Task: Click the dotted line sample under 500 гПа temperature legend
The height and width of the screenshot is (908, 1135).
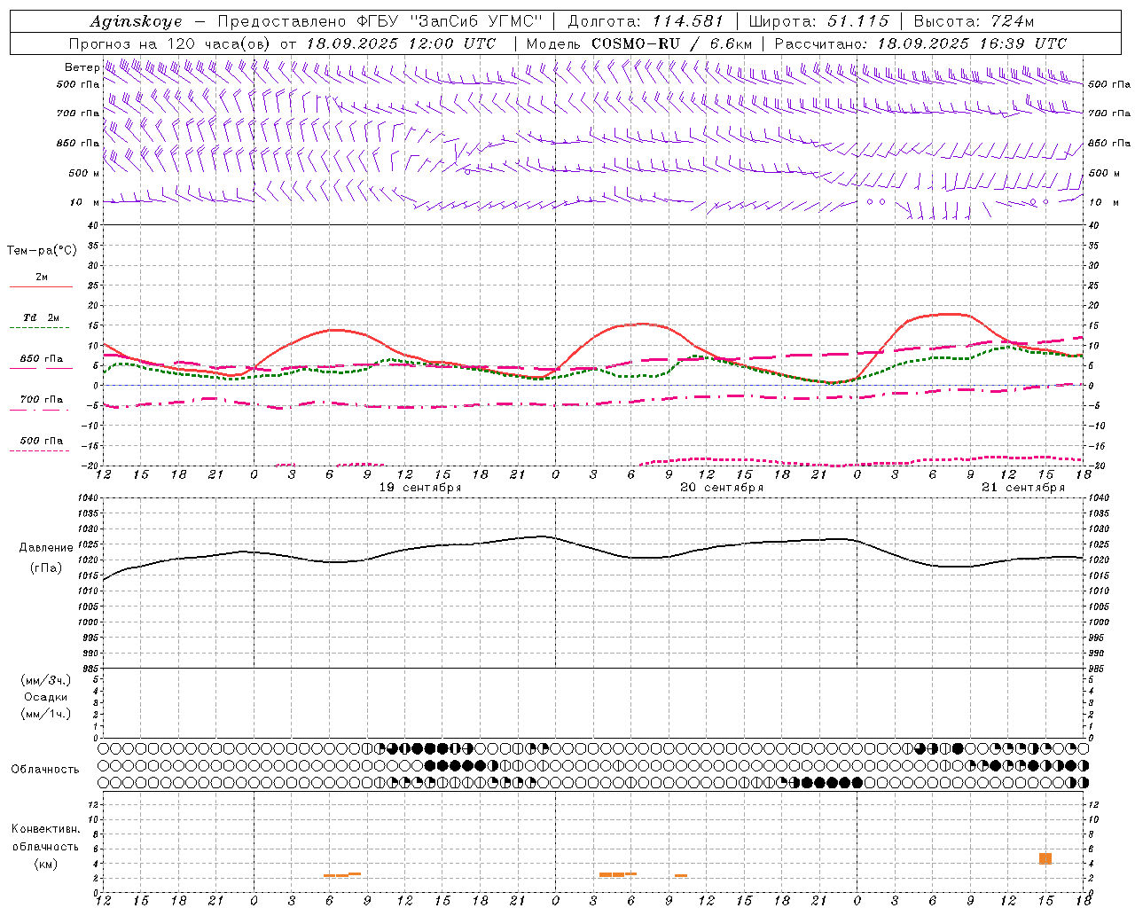Action: (x=39, y=450)
